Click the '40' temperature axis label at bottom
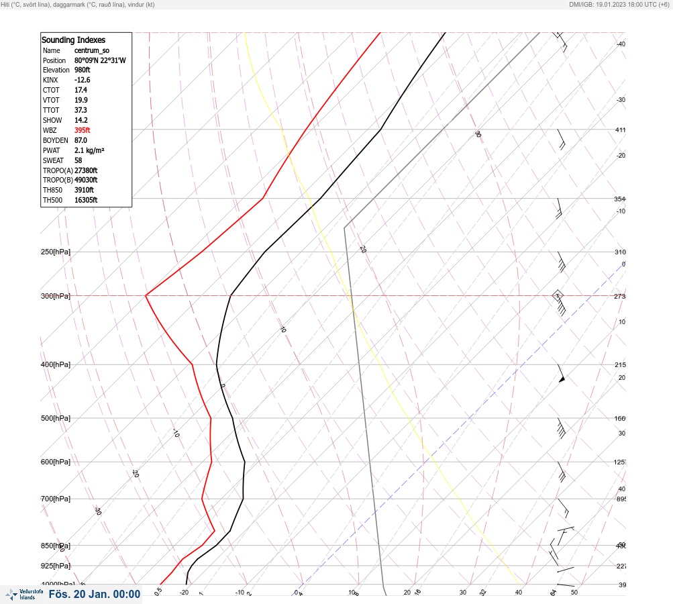The width and height of the screenshot is (673, 604). tap(519, 593)
